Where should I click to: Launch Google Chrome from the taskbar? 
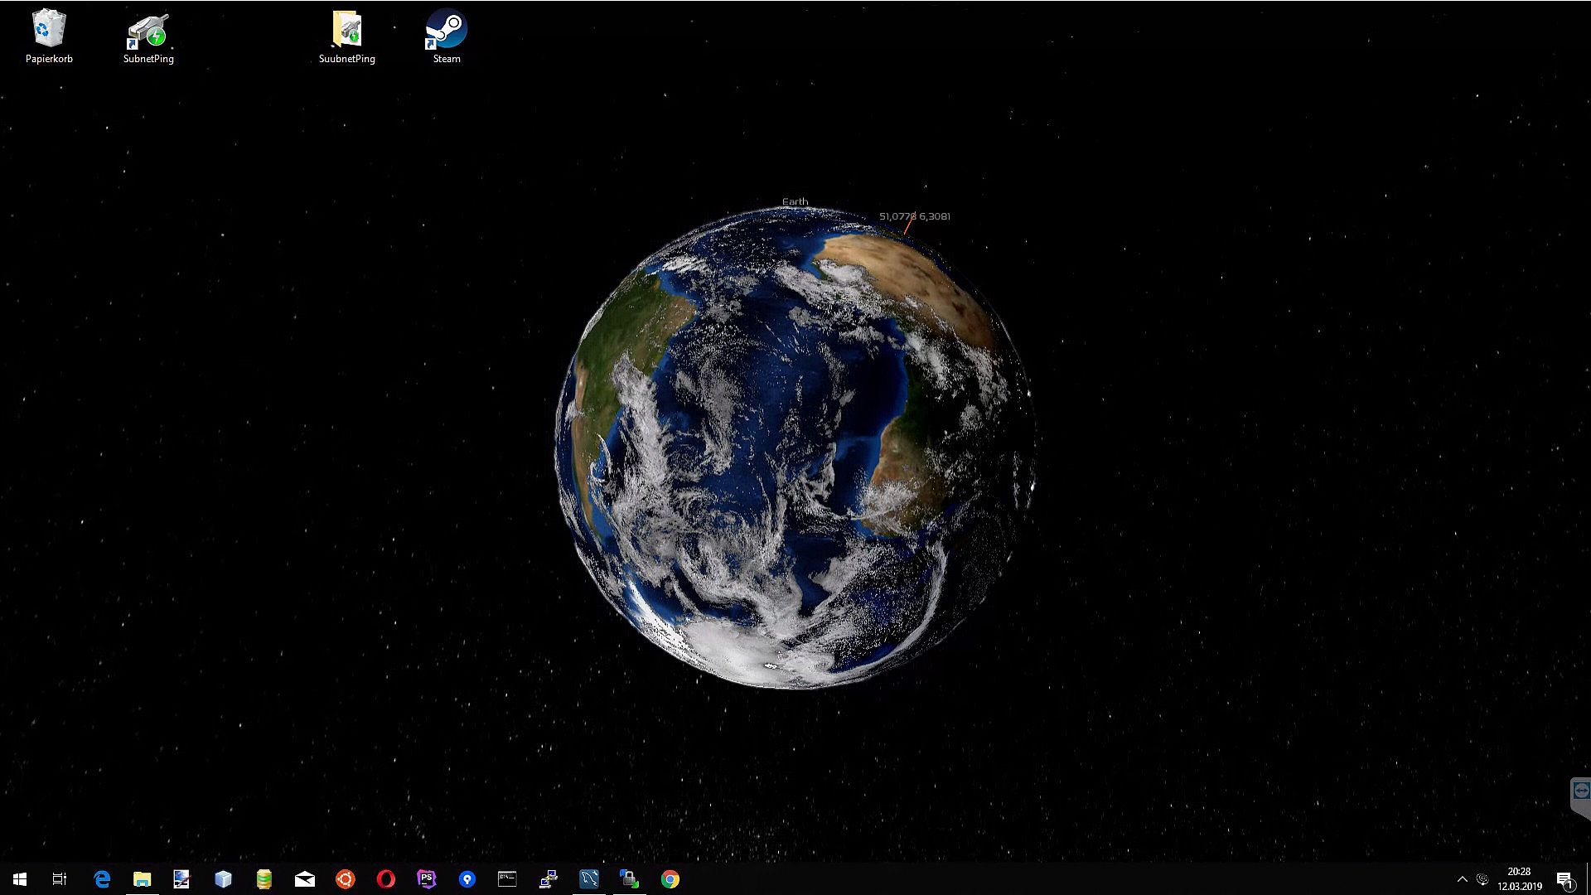click(670, 879)
